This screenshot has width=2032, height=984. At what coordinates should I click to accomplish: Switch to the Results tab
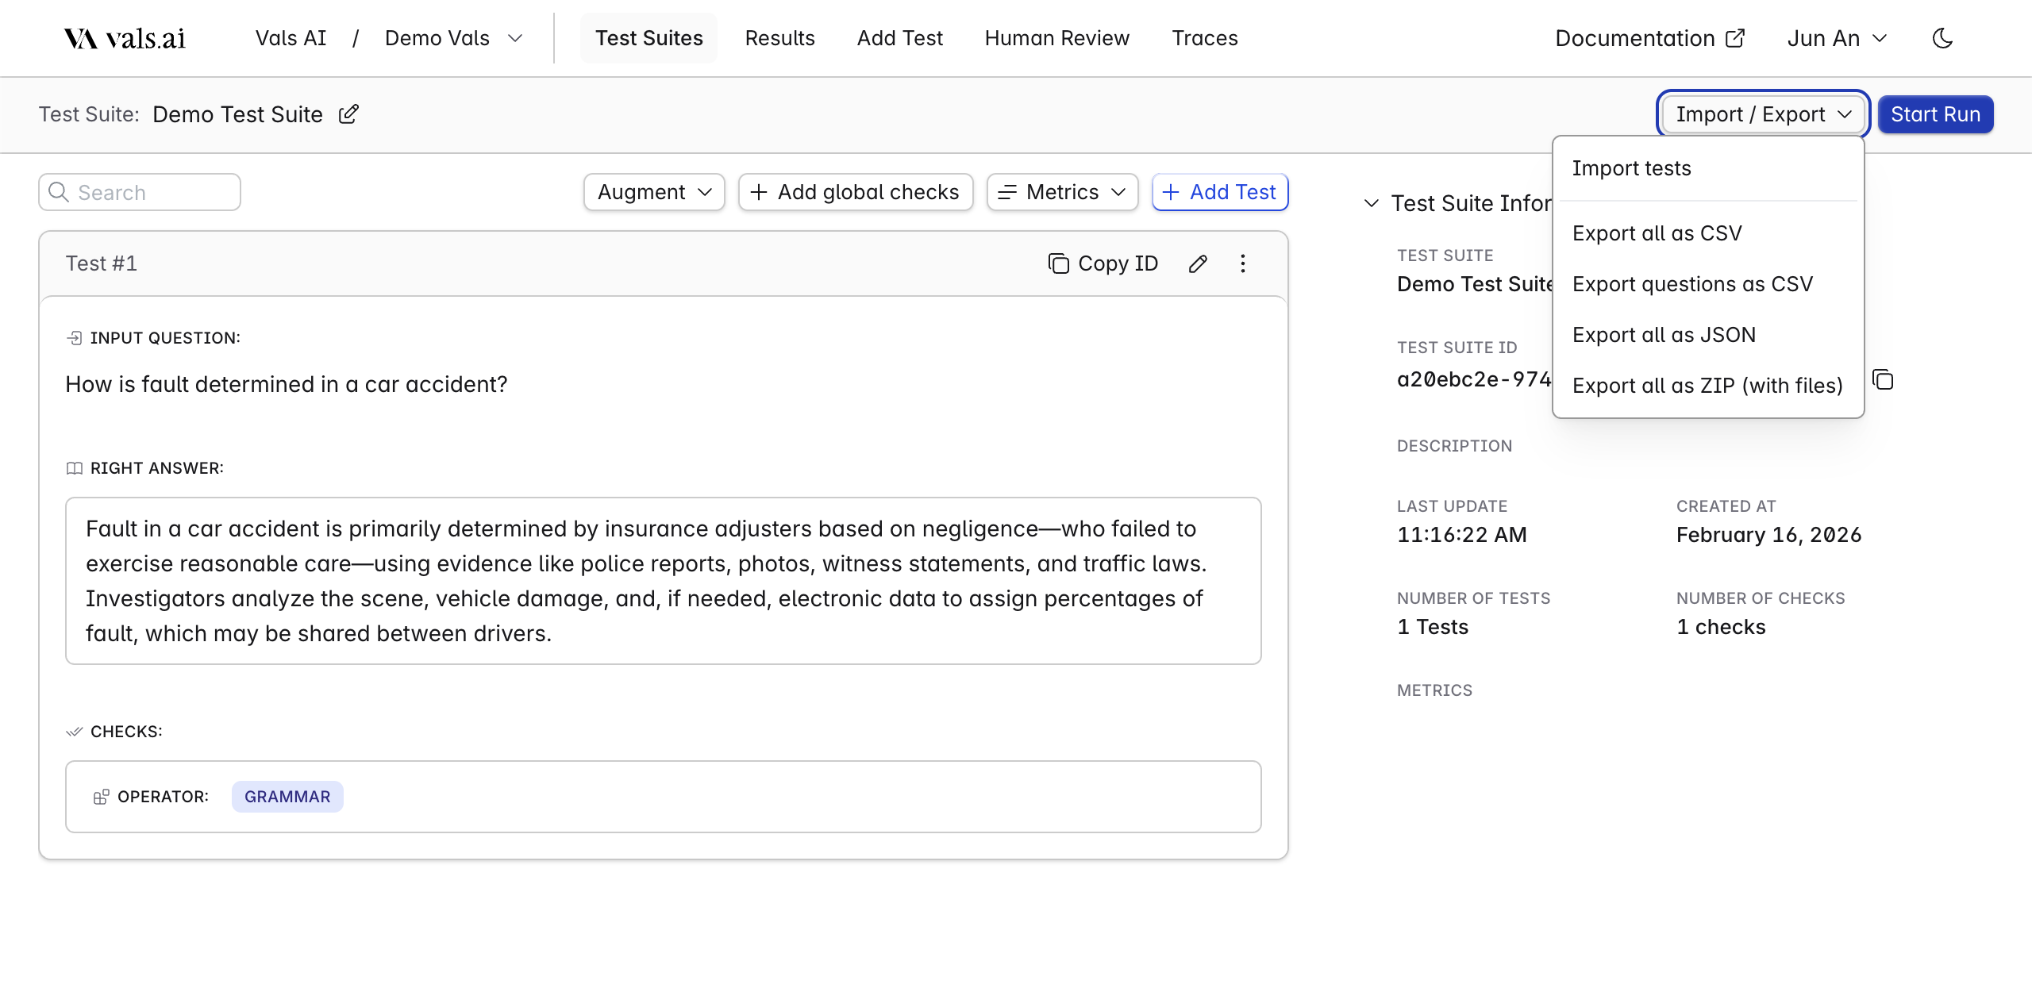pyautogui.click(x=779, y=38)
